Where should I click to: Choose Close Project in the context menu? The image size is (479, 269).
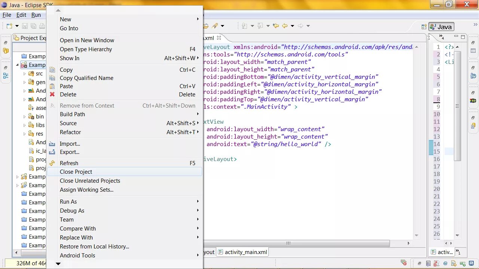[x=124, y=172]
